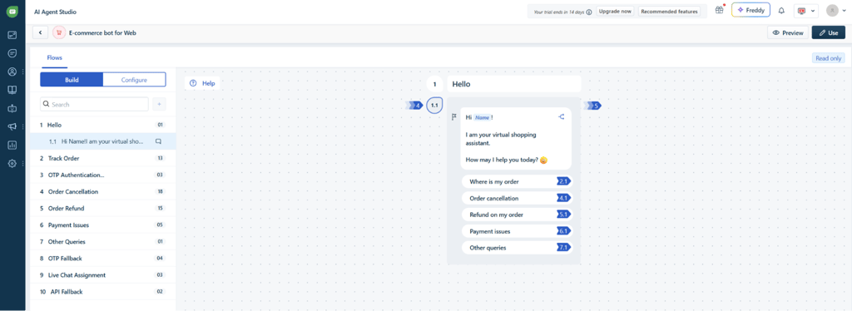Open the dashboard icon in left sidebar
The height and width of the screenshot is (311, 852).
point(12,35)
